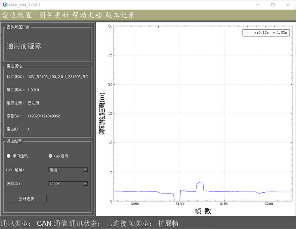Open the 固件更新 menu

coord(54,15)
